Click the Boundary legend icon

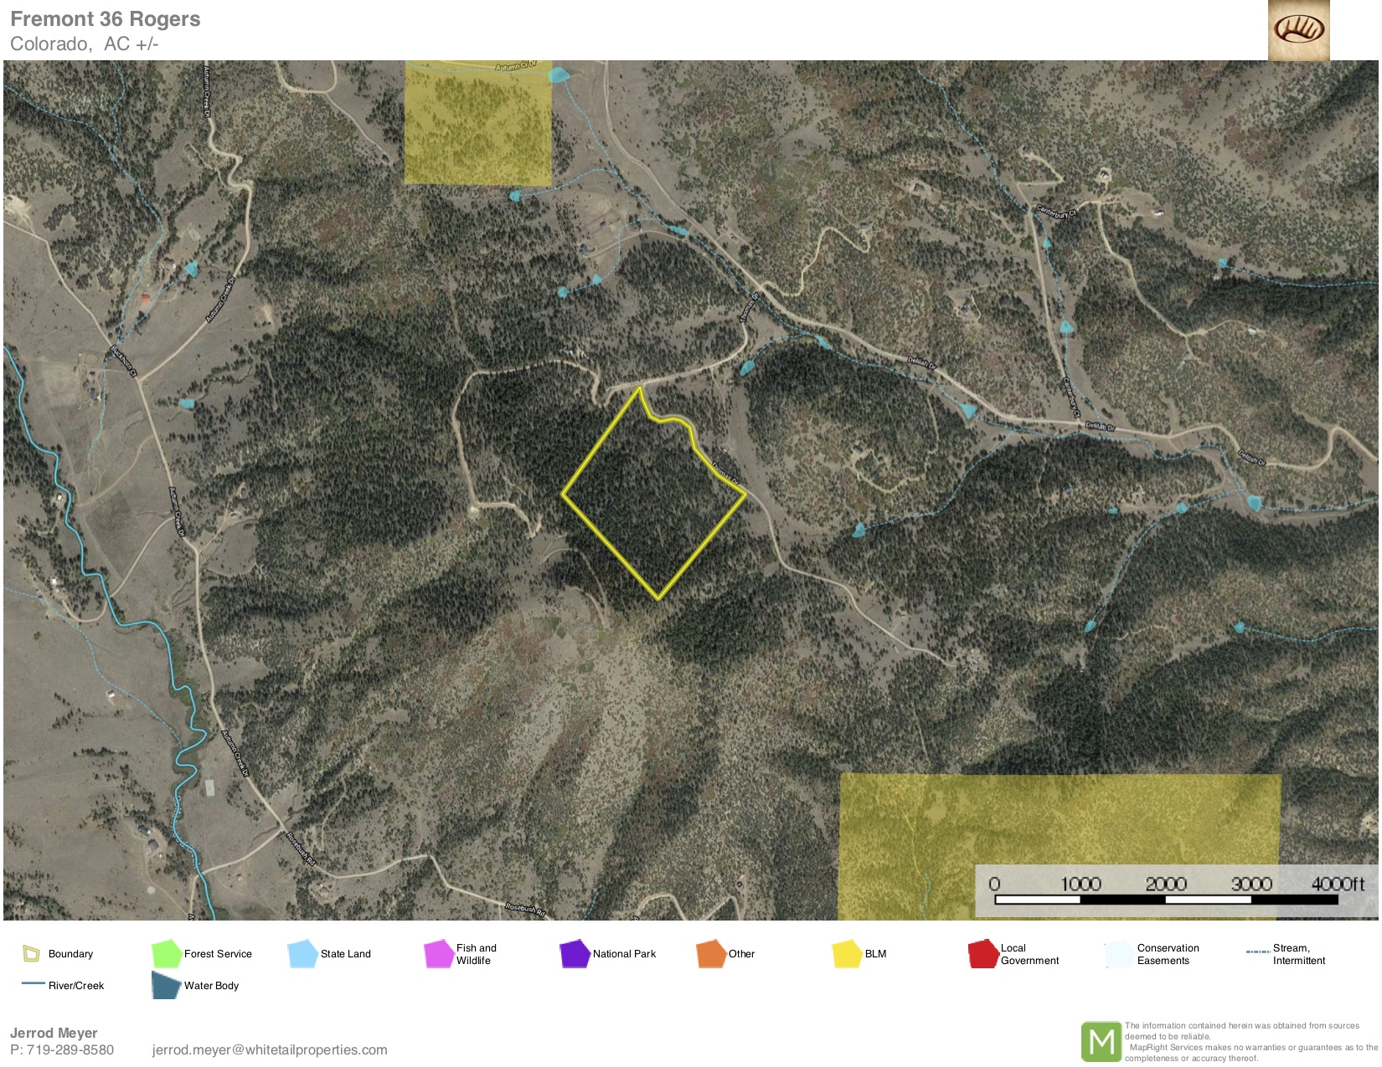31,953
